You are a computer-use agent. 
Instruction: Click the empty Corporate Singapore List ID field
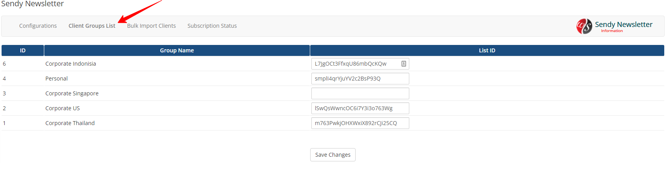(x=360, y=93)
